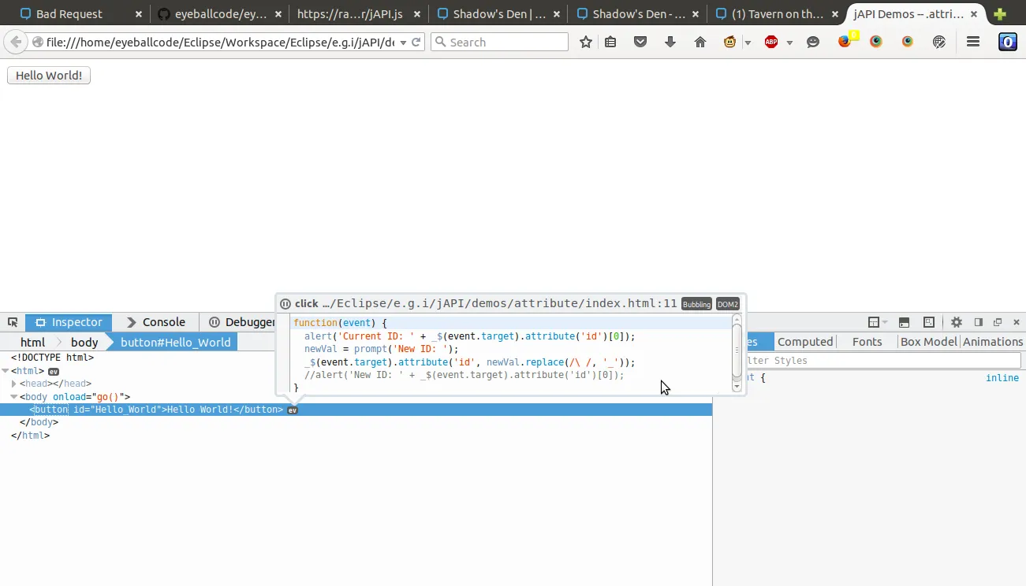The height and width of the screenshot is (586, 1026).
Task: Click scroll-down arrow in event code popup
Action: coord(737,386)
